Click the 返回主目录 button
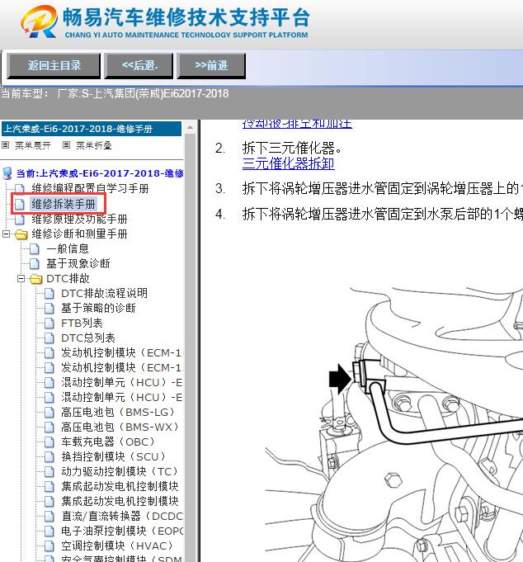This screenshot has width=523, height=562. click(x=54, y=65)
